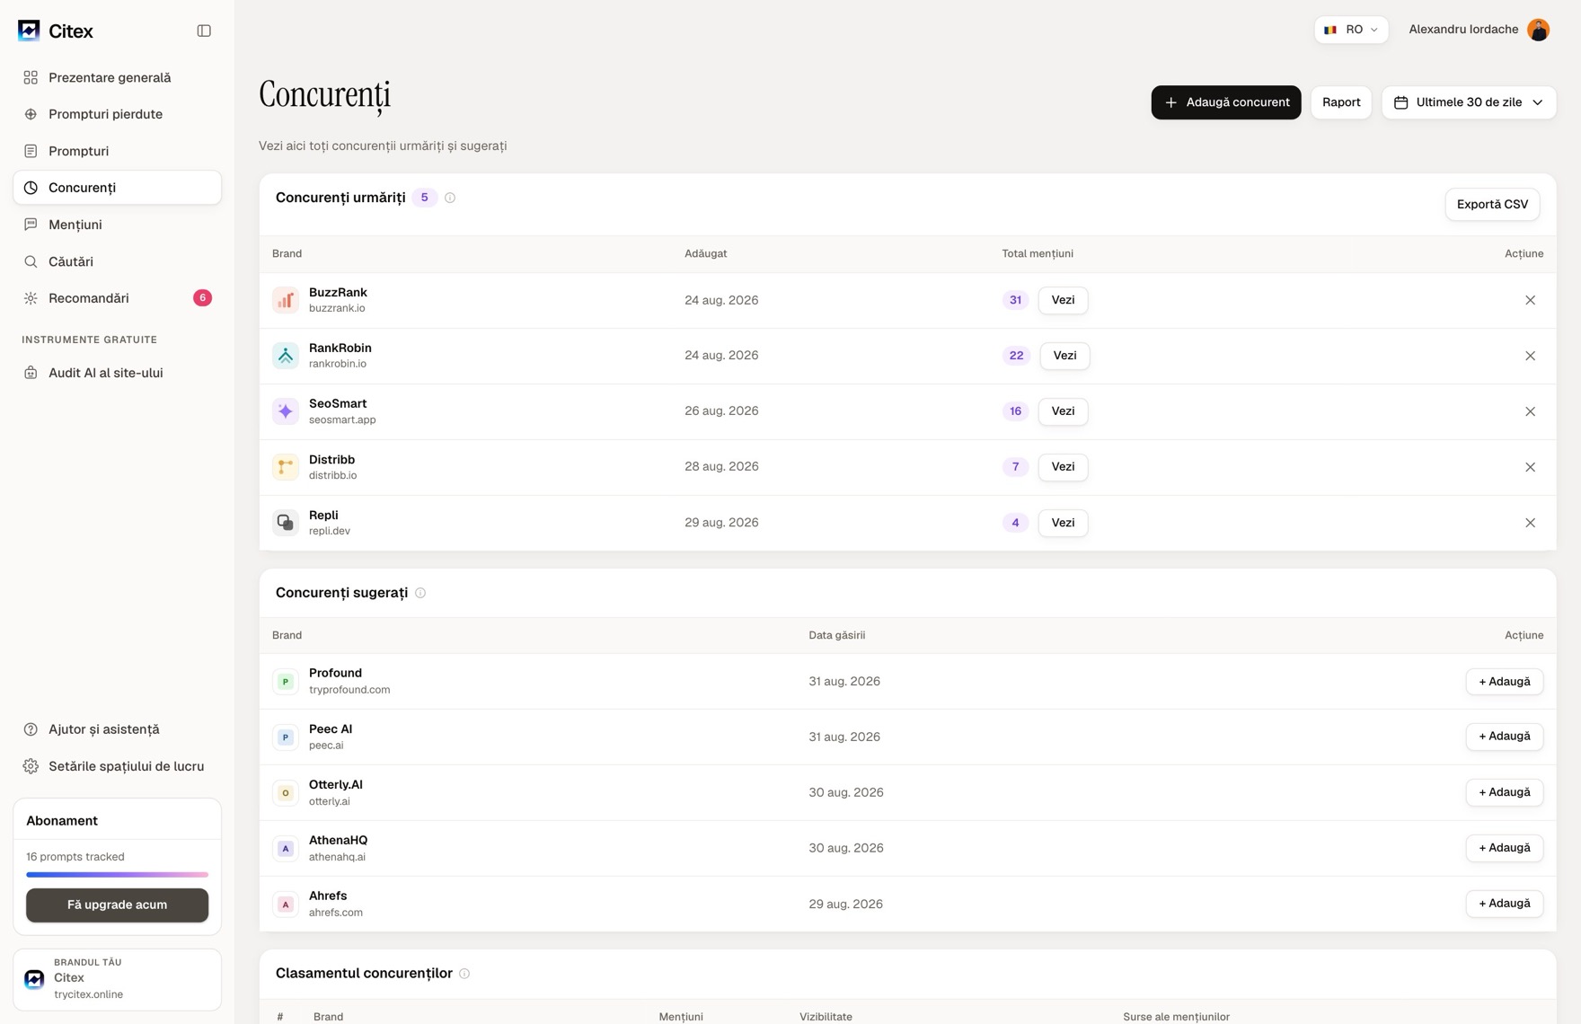The image size is (1581, 1024).
Task: Click Exportă CSV button
Action: coord(1492,205)
